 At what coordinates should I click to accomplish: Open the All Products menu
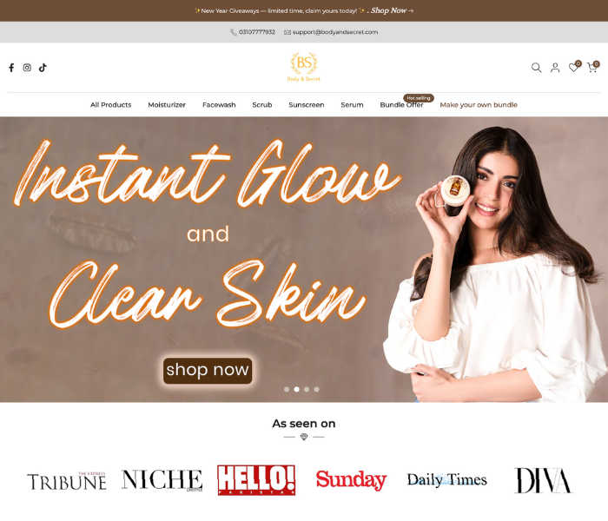111,105
